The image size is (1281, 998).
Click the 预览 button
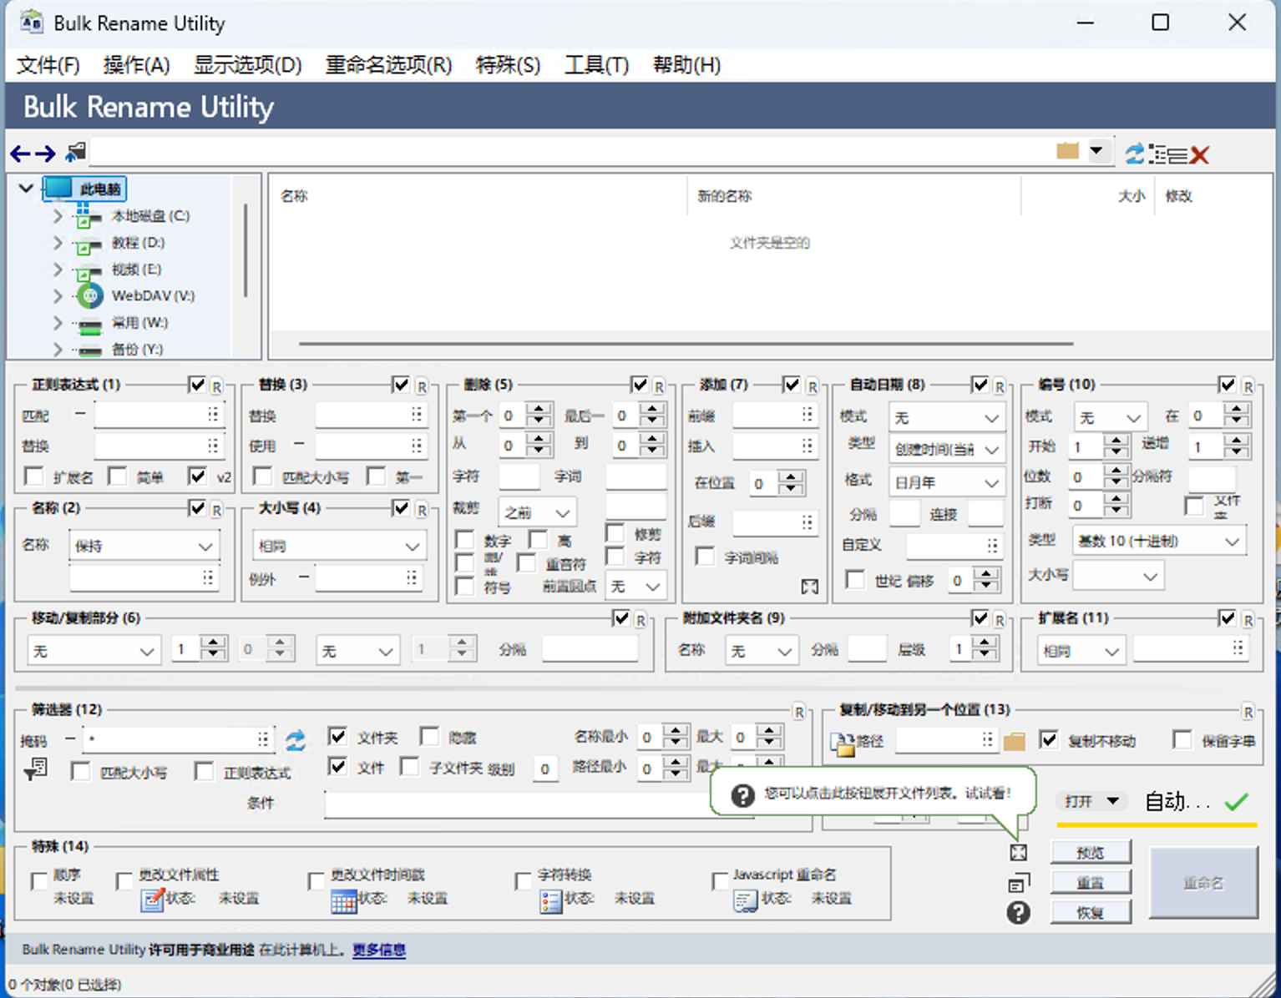(1090, 852)
